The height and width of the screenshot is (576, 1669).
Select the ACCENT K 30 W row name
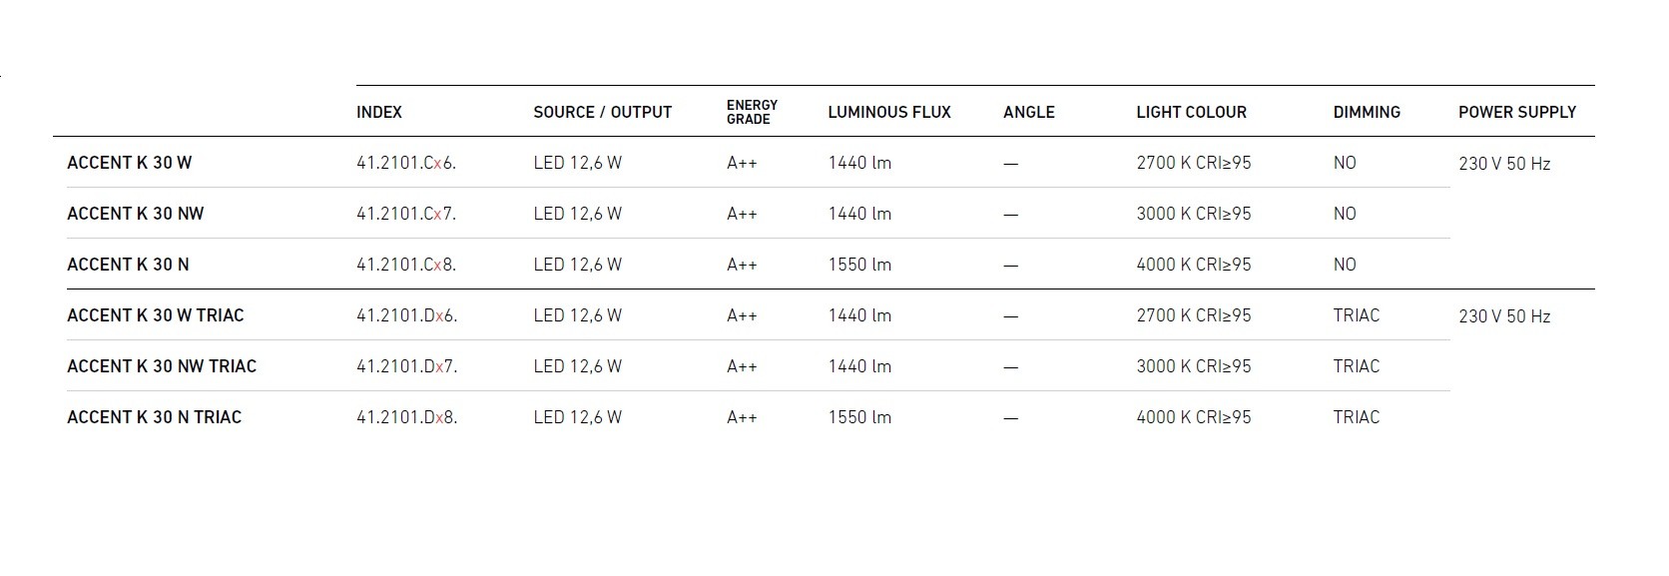pos(129,163)
